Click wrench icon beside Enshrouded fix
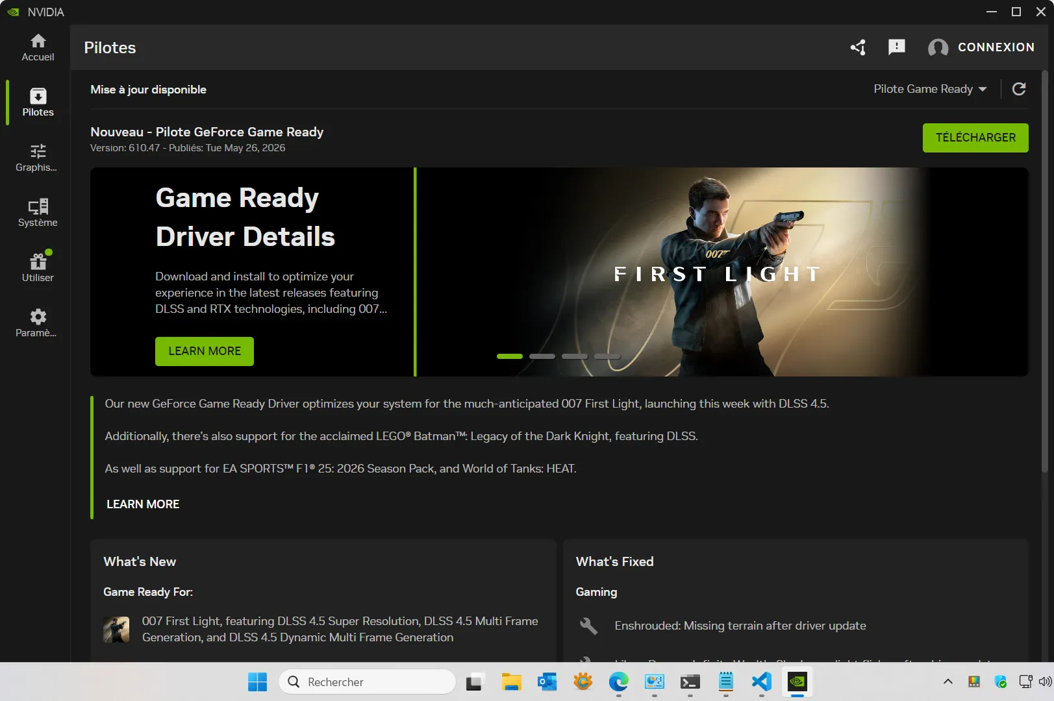The image size is (1054, 701). 588,626
